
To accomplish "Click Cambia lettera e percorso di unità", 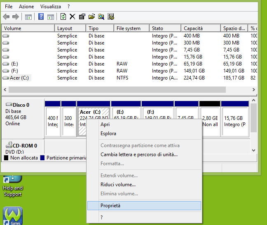I will (x=139, y=155).
